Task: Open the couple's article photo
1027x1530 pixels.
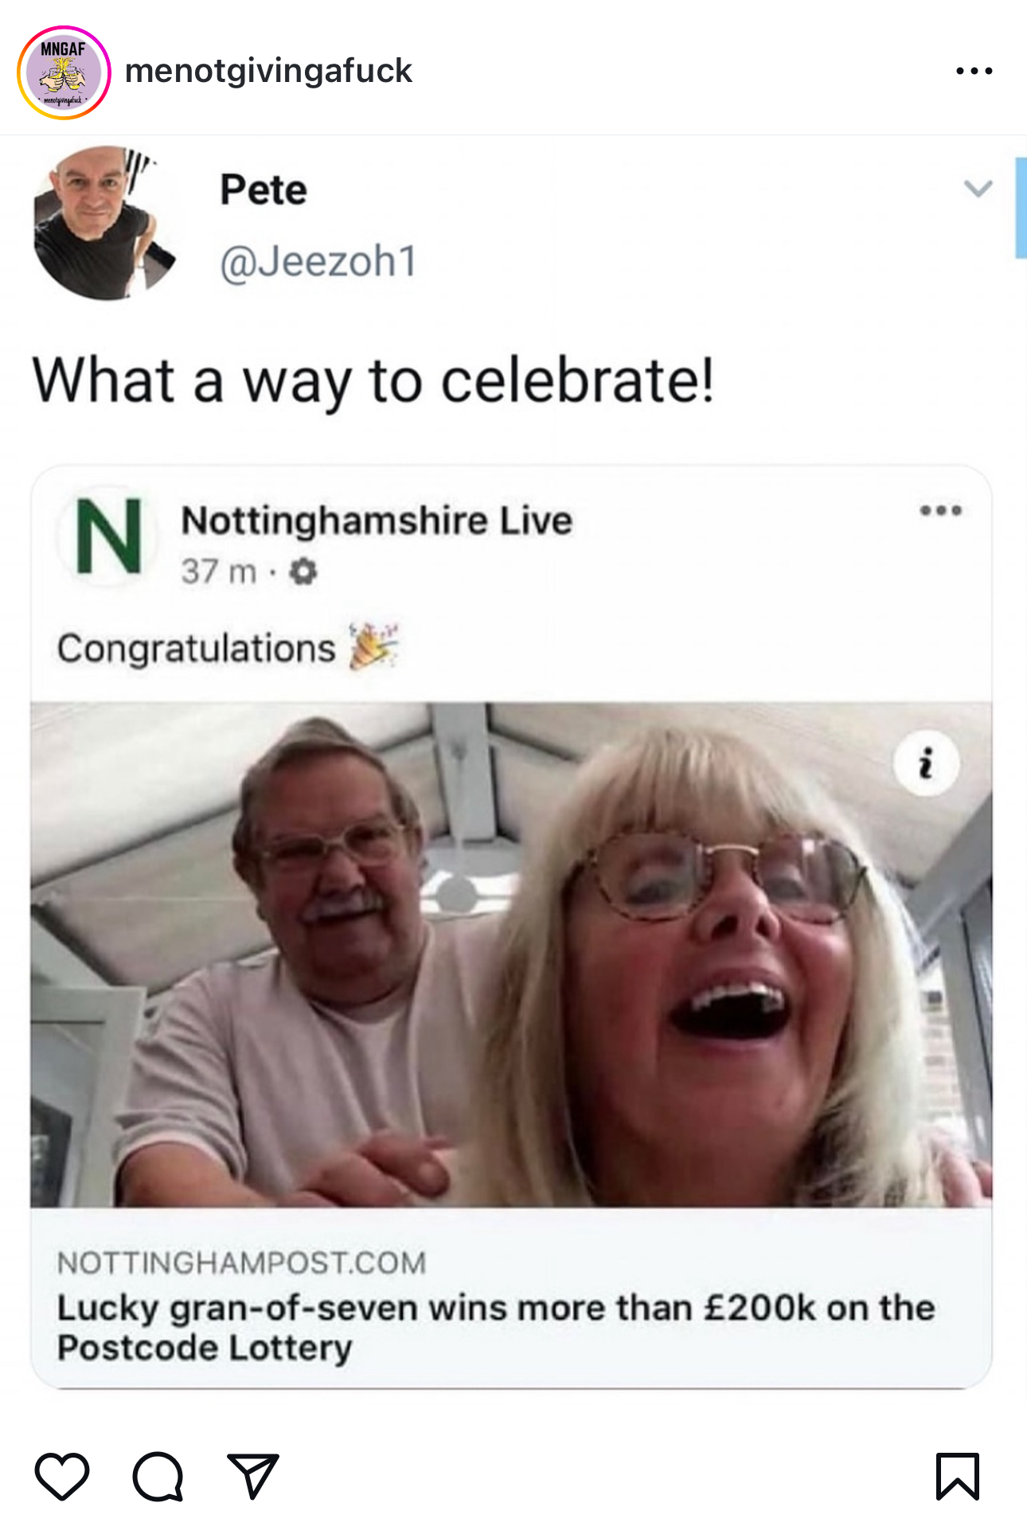Action: point(511,954)
